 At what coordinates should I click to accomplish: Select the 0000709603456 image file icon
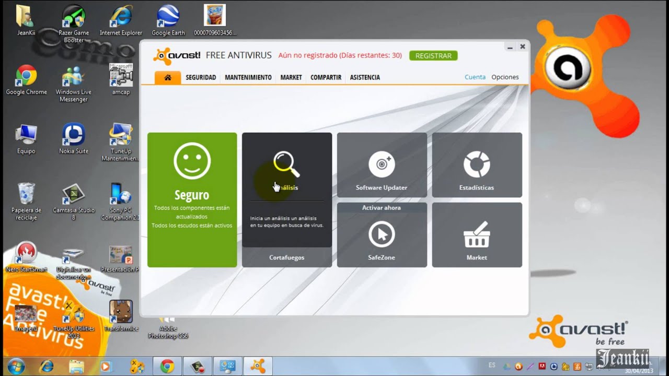coord(215,20)
